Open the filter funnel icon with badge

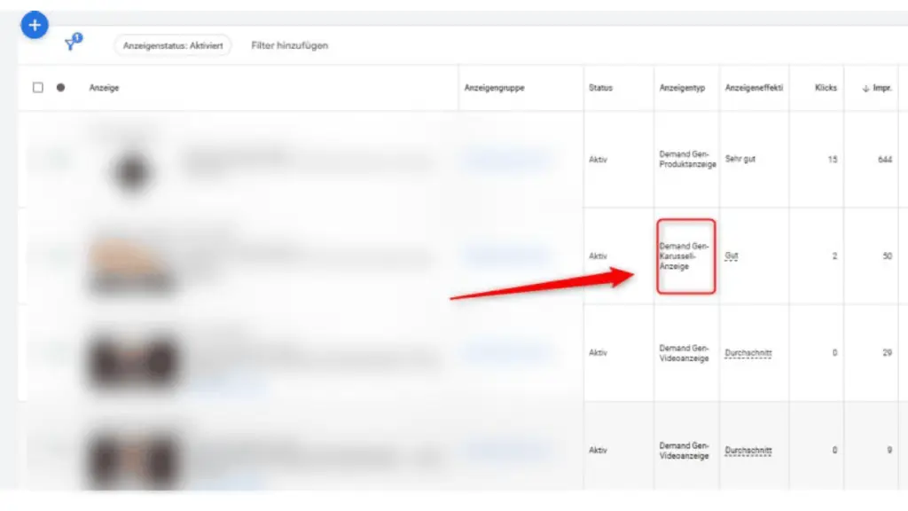pyautogui.click(x=71, y=43)
